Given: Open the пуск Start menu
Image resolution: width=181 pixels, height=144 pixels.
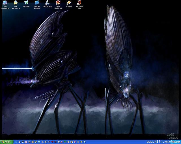Looking at the screenshot, I should pyautogui.click(x=7, y=142).
